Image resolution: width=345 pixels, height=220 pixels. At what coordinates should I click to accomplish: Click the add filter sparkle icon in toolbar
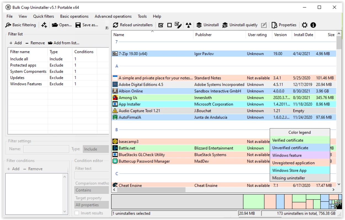44,25
